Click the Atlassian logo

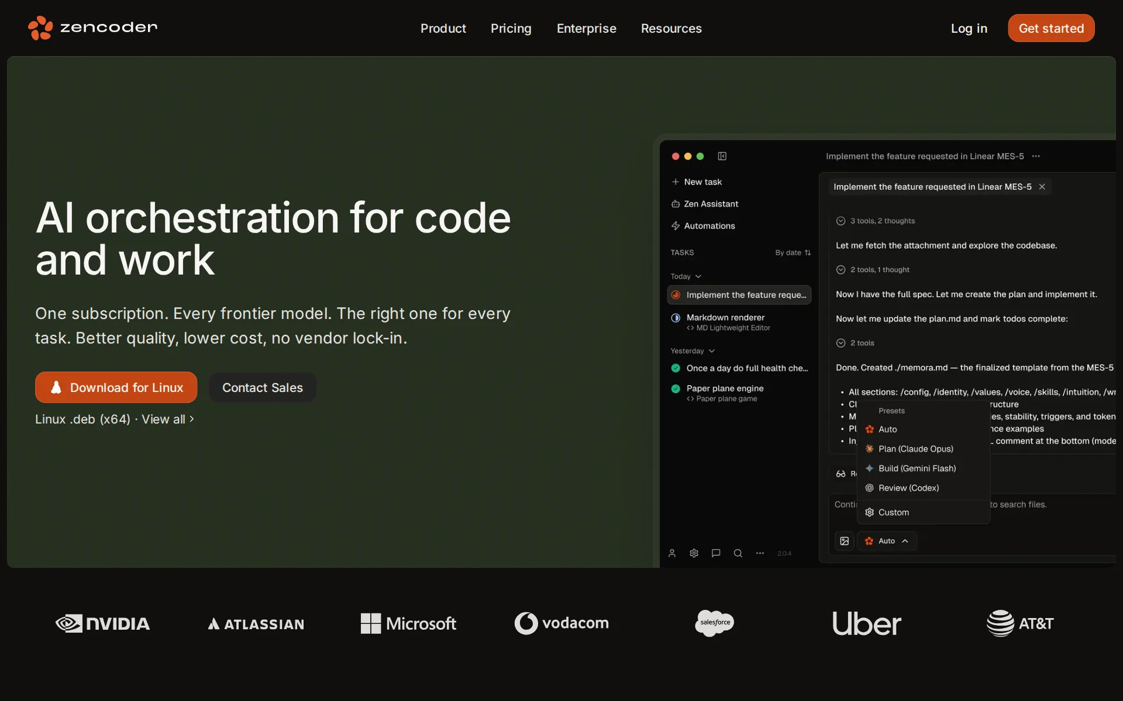[256, 624]
